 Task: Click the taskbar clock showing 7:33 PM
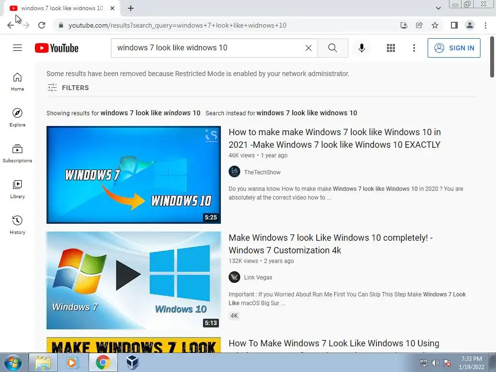point(471,363)
